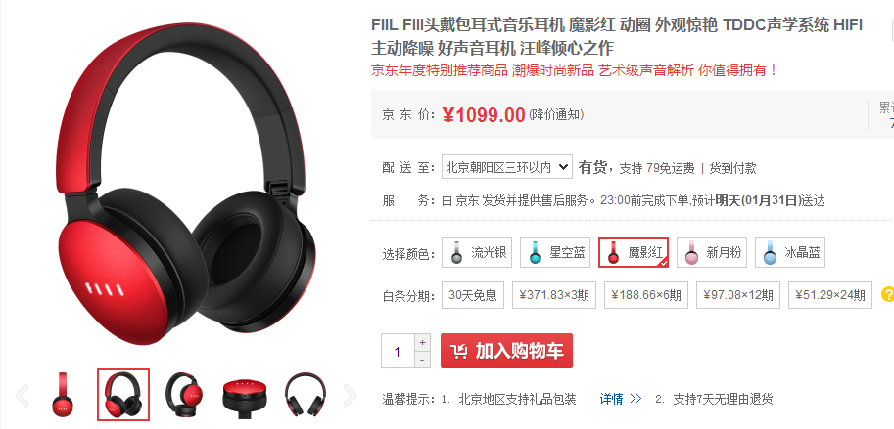The width and height of the screenshot is (894, 429).
Task: Select the ¥371.83×3期 installment plan
Action: point(554,295)
